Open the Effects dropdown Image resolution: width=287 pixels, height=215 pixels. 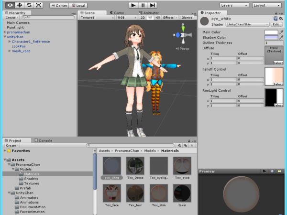click(170, 18)
